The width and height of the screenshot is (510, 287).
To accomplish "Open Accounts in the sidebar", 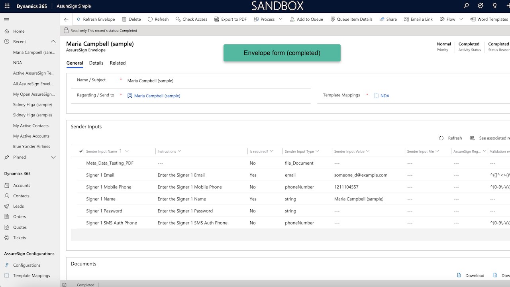I will click(22, 185).
